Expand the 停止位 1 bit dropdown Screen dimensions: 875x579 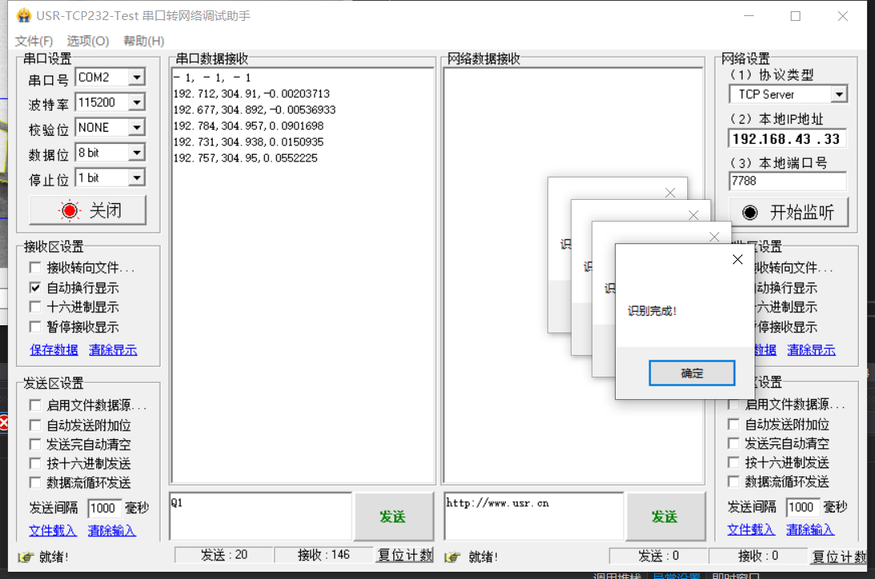(x=136, y=177)
